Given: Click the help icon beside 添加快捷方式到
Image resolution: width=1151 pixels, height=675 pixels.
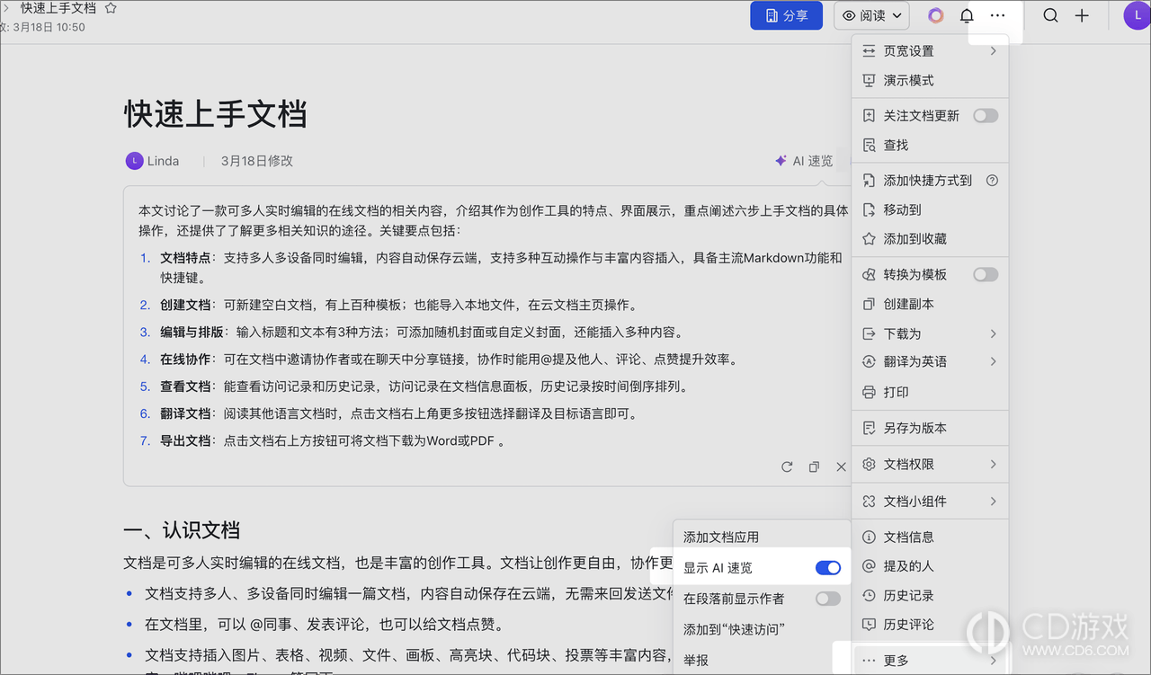Looking at the screenshot, I should (992, 180).
